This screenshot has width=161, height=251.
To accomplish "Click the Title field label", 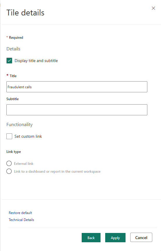I will (x=12, y=76).
